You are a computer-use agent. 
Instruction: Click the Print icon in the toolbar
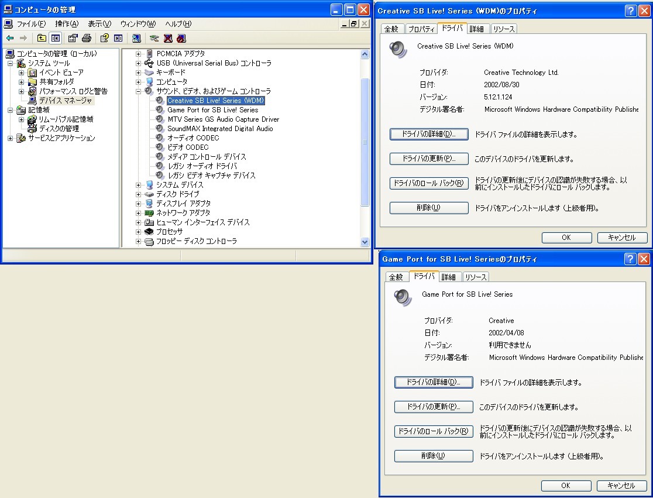[87, 38]
